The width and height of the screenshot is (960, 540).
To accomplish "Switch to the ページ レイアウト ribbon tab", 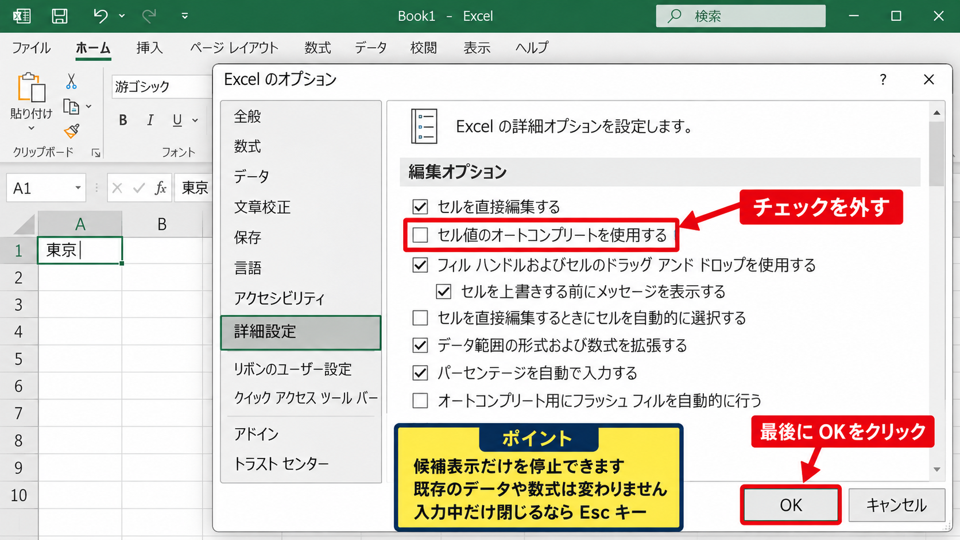I will [x=234, y=48].
